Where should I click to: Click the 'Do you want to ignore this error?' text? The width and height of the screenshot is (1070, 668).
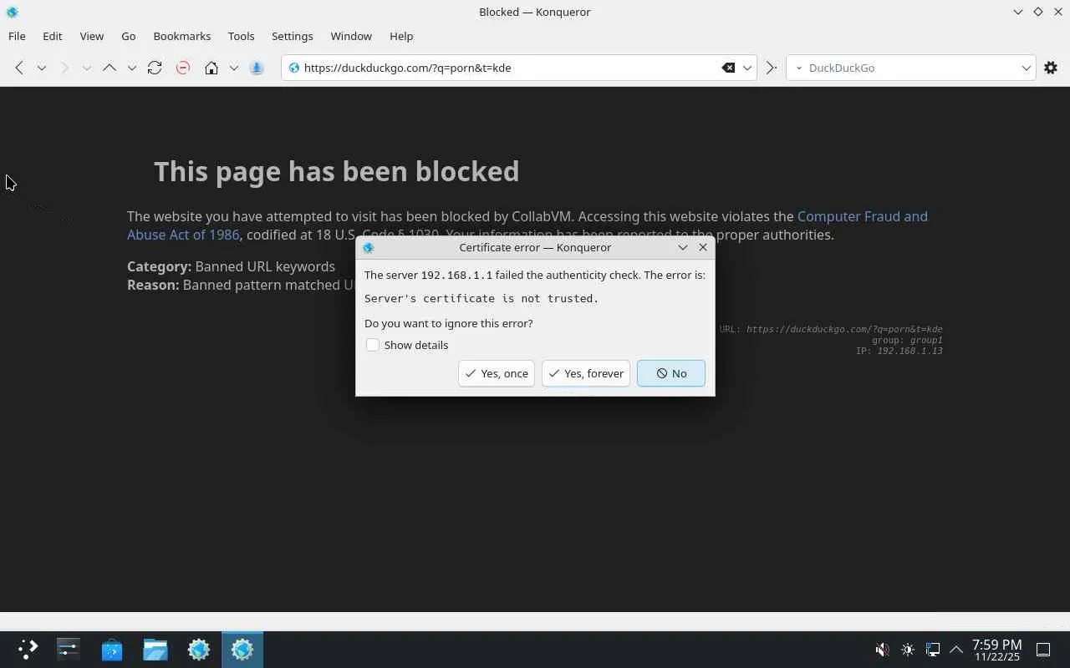(x=448, y=323)
